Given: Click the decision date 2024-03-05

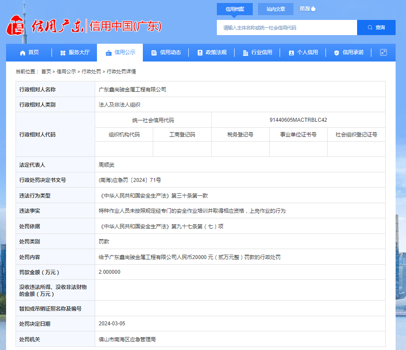Looking at the screenshot, I should [x=112, y=324].
